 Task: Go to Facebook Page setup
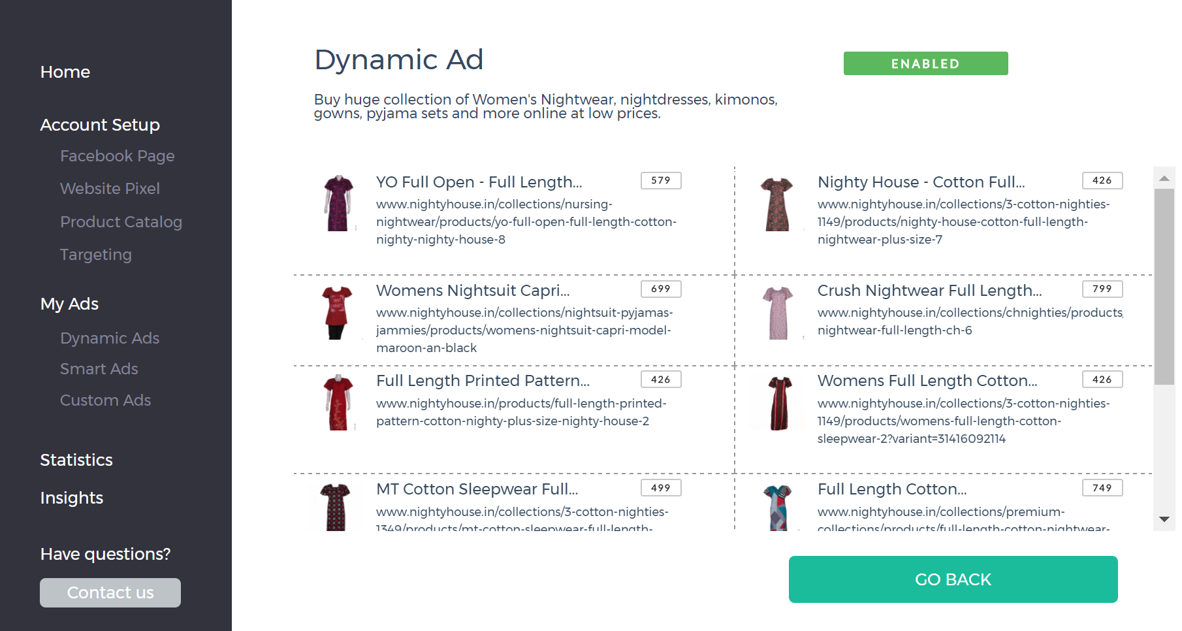coord(118,156)
